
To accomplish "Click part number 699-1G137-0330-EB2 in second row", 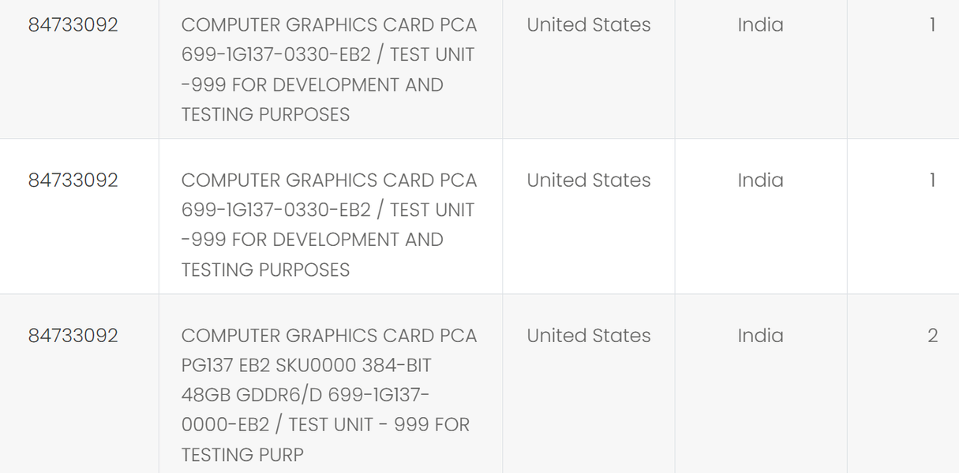I will click(x=275, y=210).
